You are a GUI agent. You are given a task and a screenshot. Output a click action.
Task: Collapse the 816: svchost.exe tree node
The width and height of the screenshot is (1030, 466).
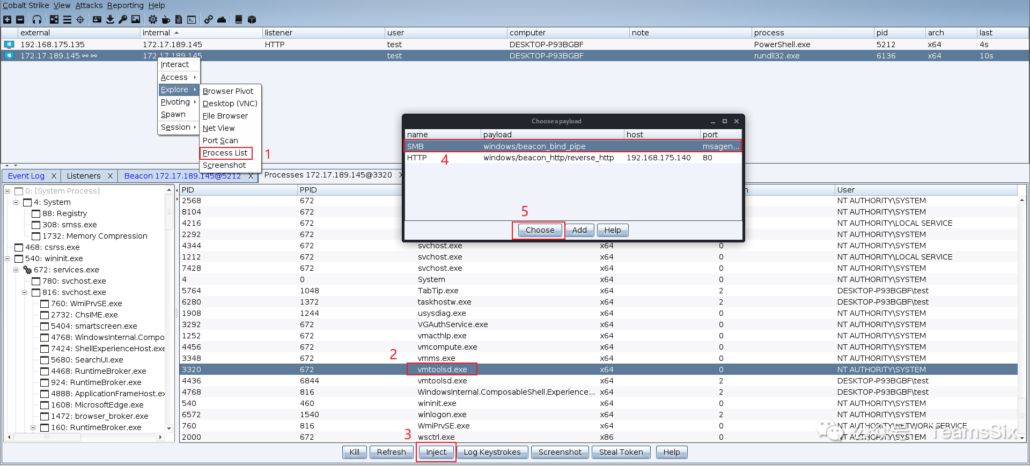[x=25, y=292]
